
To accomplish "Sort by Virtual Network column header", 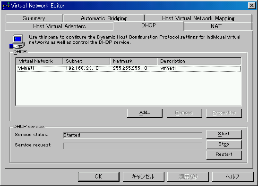I will click(39, 61).
